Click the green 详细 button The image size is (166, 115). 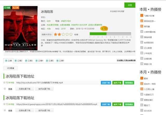[x=130, y=5]
